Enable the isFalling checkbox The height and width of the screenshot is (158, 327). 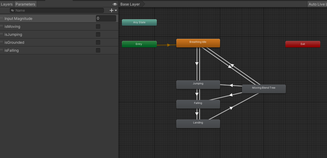click(98, 50)
